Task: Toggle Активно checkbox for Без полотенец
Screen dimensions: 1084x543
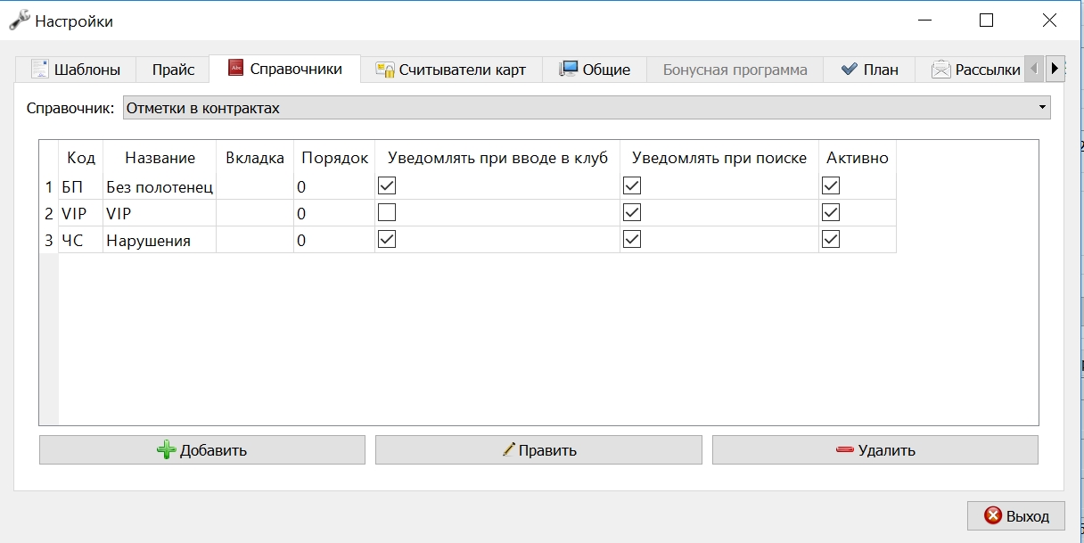Action: pos(831,186)
